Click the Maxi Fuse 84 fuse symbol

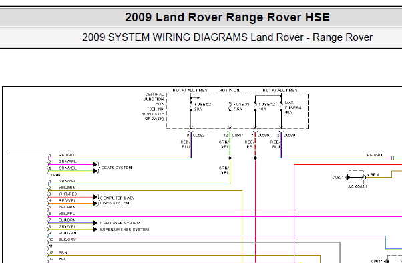(x=281, y=107)
